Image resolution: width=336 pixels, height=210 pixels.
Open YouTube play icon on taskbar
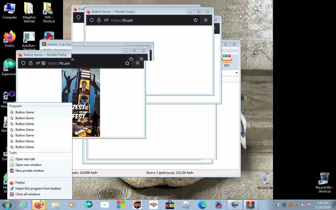click(105, 205)
